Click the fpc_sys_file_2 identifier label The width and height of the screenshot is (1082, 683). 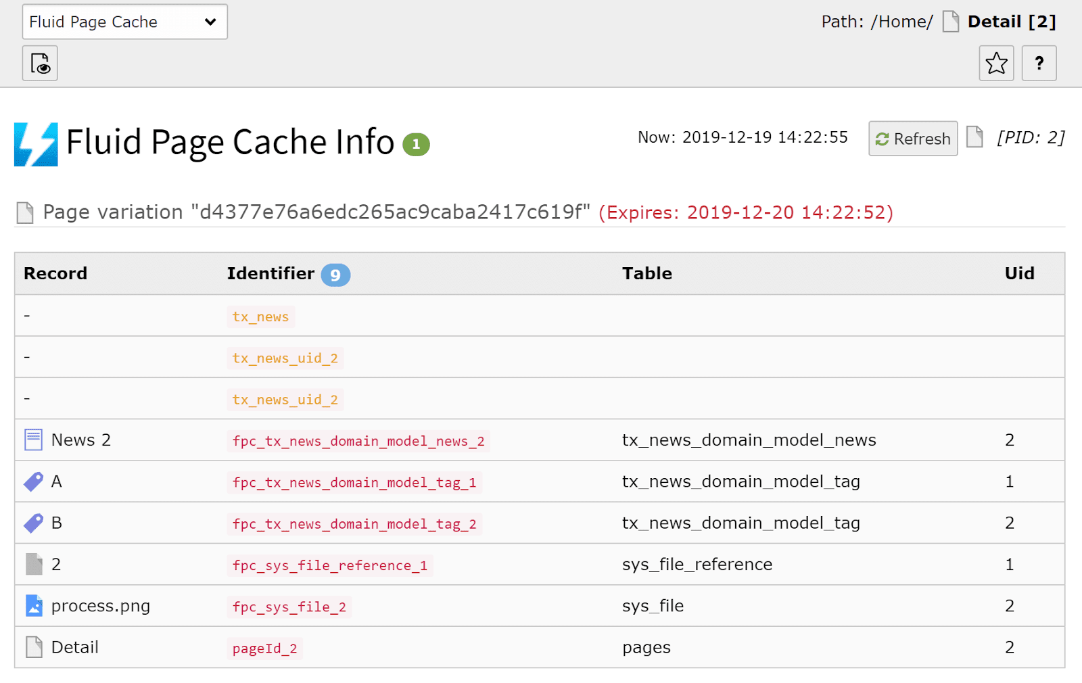[289, 607]
